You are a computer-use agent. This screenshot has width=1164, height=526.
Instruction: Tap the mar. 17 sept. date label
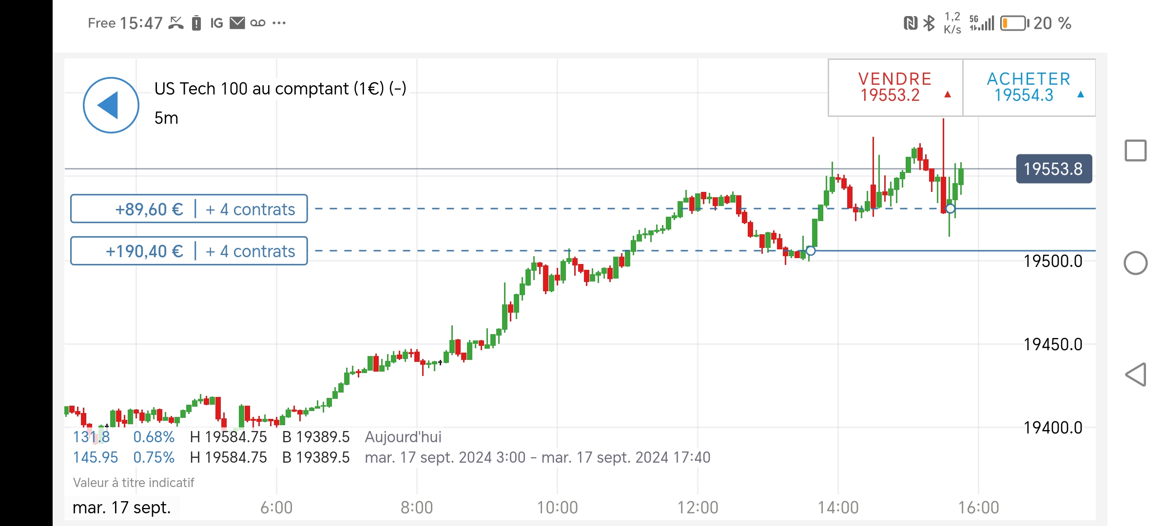point(121,507)
